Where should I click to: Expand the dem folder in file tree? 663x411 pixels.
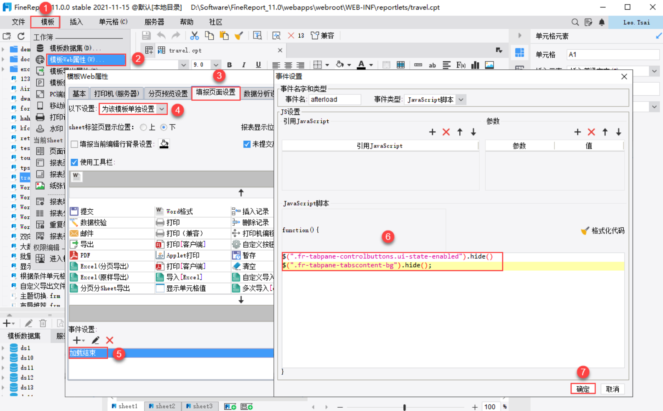(3, 49)
